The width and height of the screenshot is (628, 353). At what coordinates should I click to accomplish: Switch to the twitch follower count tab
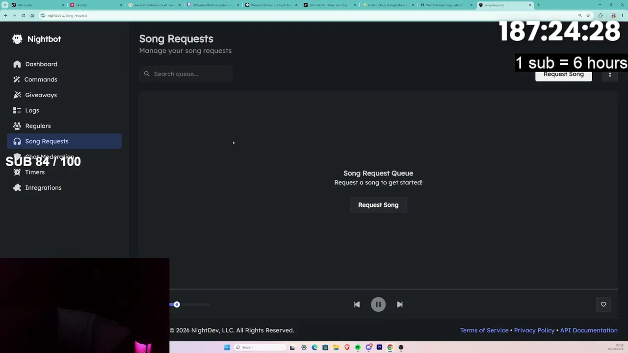(x=154, y=5)
